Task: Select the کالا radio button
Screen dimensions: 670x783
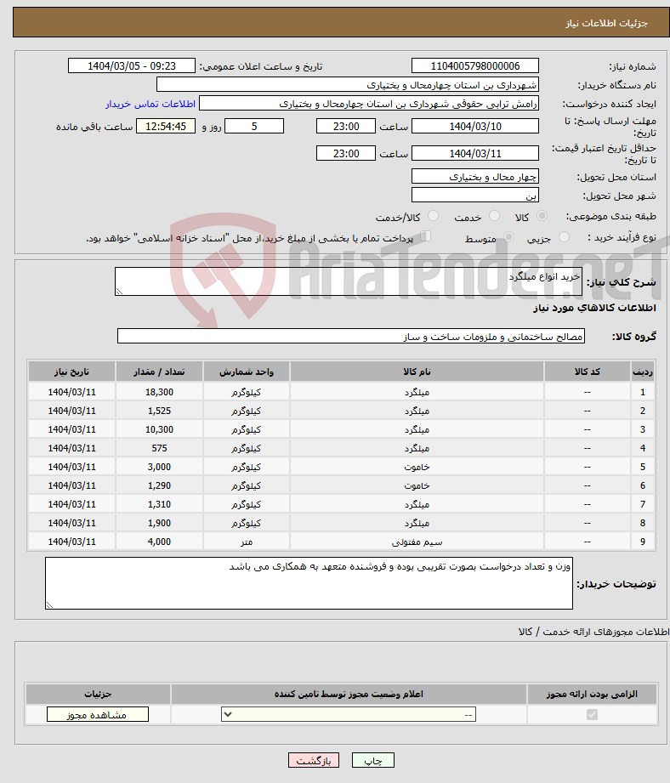Action: (x=542, y=216)
